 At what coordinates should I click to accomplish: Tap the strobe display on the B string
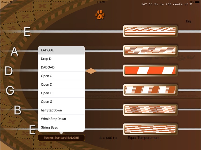(150, 110)
